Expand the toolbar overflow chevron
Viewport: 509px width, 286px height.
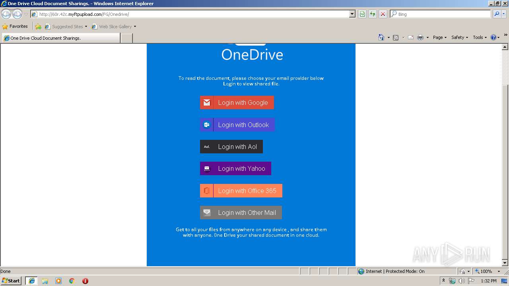point(505,35)
